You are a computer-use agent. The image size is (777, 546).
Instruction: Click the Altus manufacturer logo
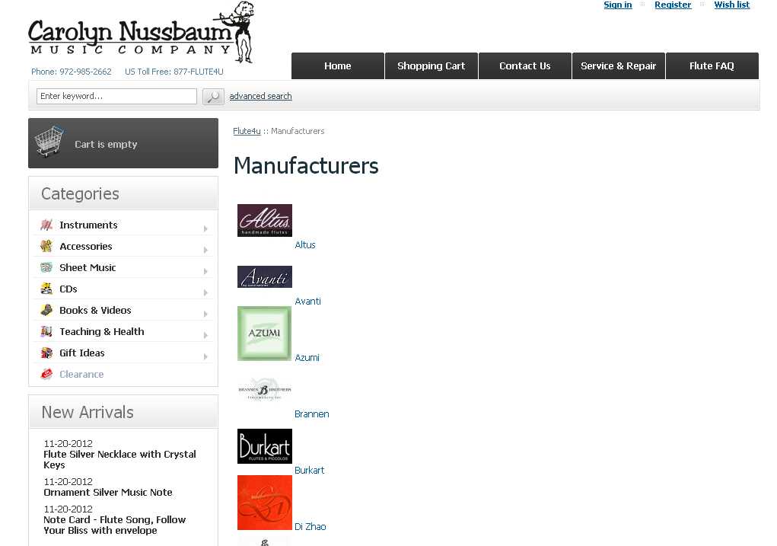[x=265, y=220]
